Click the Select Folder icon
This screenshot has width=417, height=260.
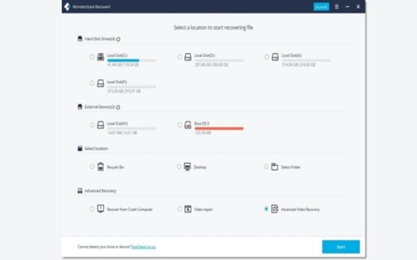(275, 167)
